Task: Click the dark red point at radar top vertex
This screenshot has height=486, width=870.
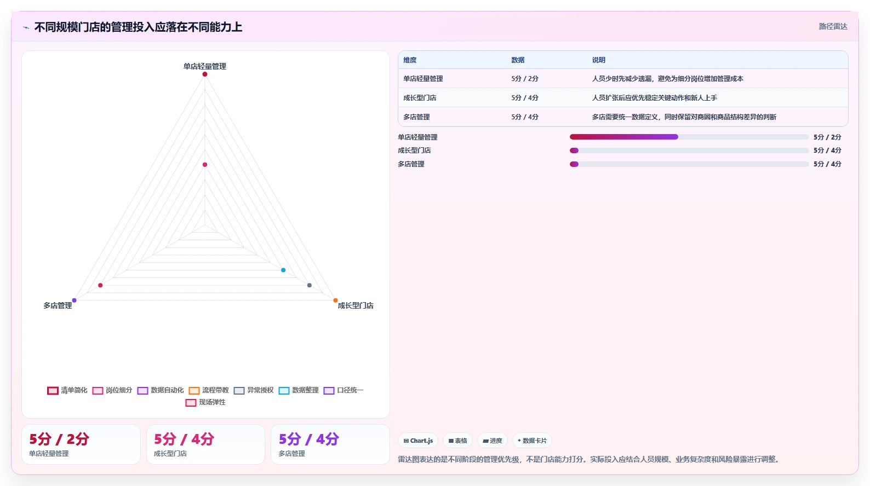Action: pos(205,74)
